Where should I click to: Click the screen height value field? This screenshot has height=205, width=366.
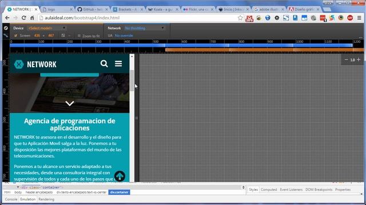coord(51,35)
